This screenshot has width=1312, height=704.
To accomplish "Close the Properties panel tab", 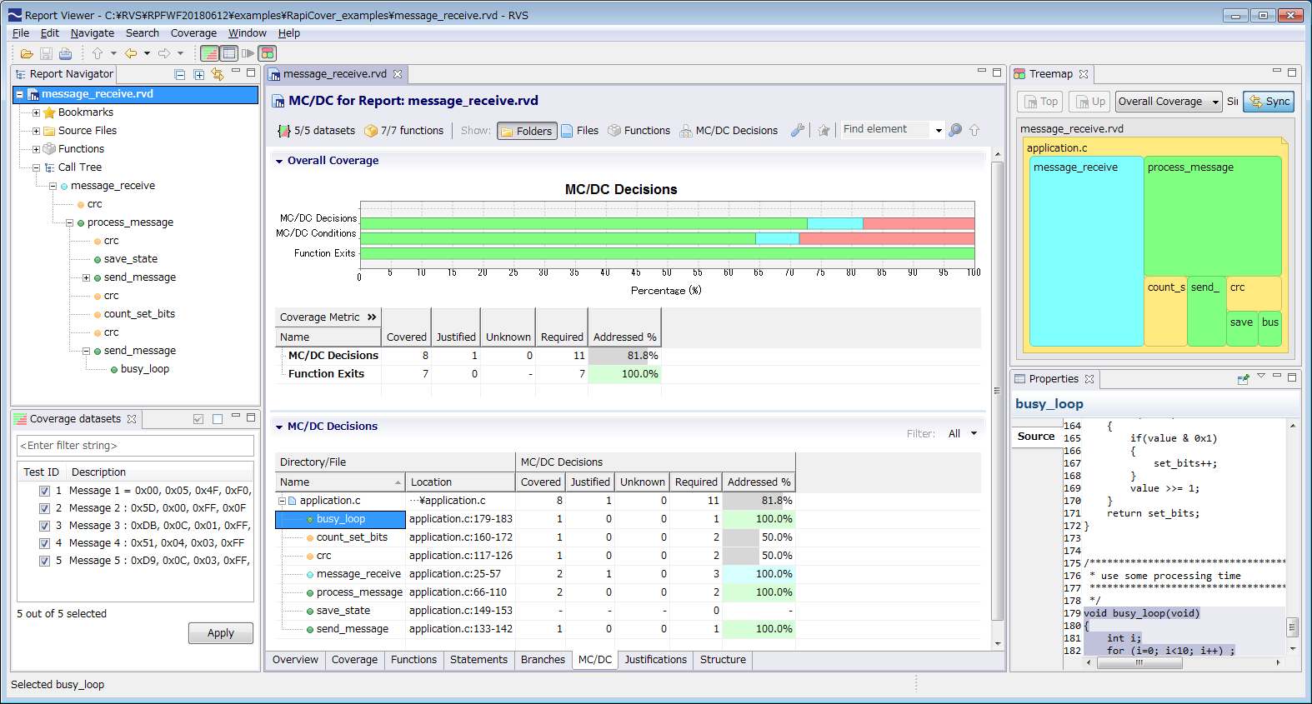I will pos(1089,379).
